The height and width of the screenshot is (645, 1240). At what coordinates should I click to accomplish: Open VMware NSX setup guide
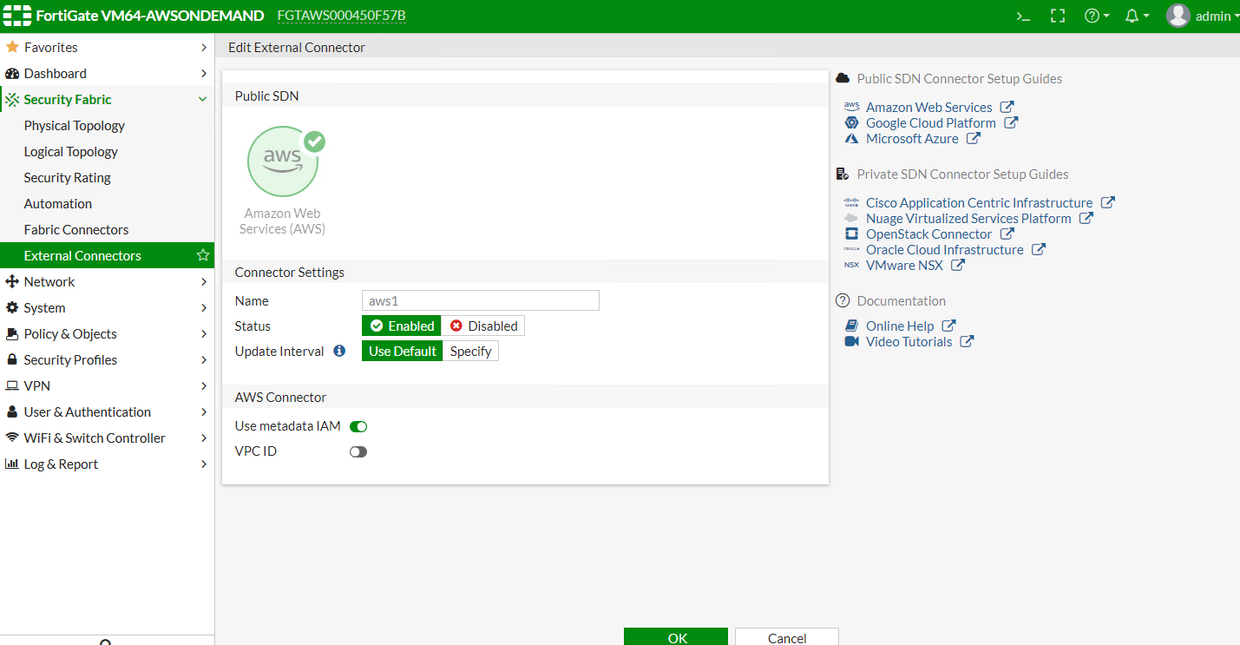[x=904, y=265]
